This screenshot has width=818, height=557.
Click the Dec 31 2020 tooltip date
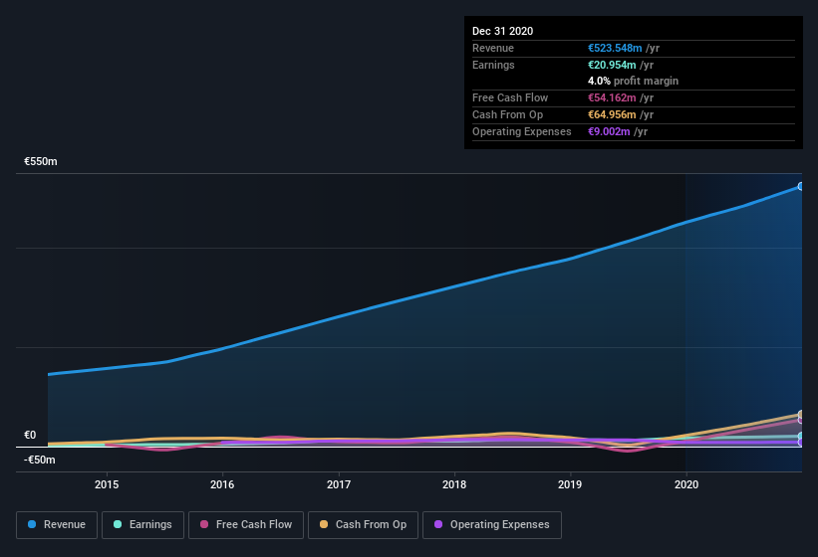[502, 31]
